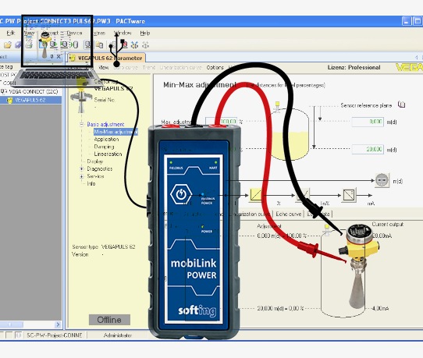Image resolution: width=423 pixels, height=358 pixels.
Task: Switch to the bottom Linearization curve tab
Action: click(251, 214)
